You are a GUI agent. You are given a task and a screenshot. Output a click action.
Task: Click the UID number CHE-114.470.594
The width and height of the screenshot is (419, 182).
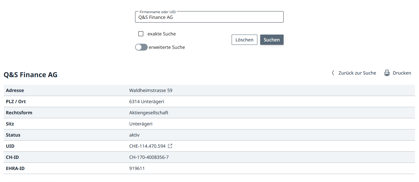pos(147,146)
